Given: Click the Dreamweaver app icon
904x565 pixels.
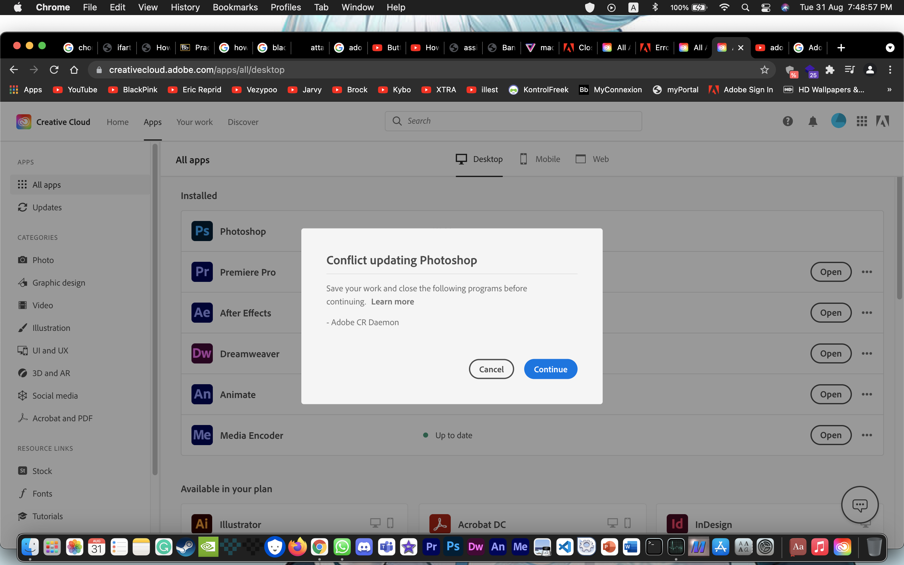Looking at the screenshot, I should 202,353.
